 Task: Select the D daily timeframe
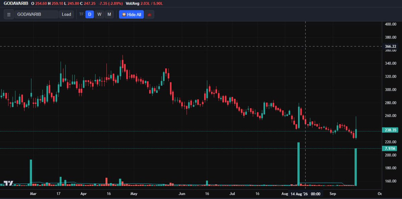[90, 15]
